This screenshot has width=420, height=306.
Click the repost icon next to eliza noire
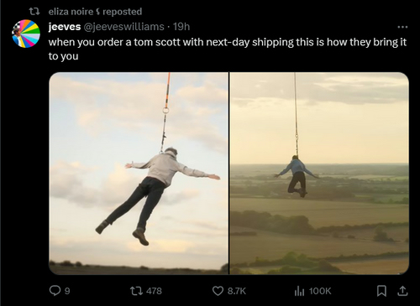pyautogui.click(x=34, y=12)
